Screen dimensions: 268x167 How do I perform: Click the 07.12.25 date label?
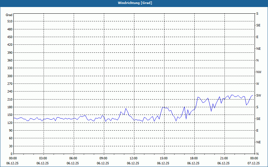[x=254, y=163]
